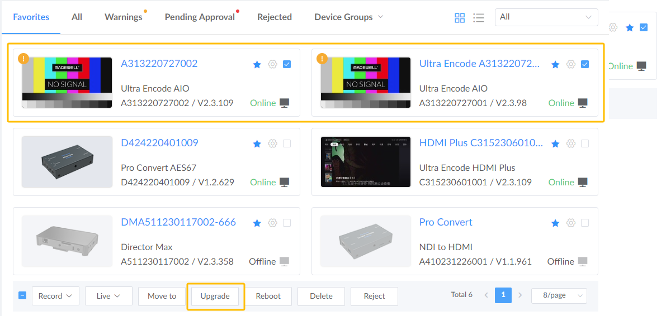Uncheck the A313220727002 device checkbox
666x316 pixels.
click(x=287, y=65)
